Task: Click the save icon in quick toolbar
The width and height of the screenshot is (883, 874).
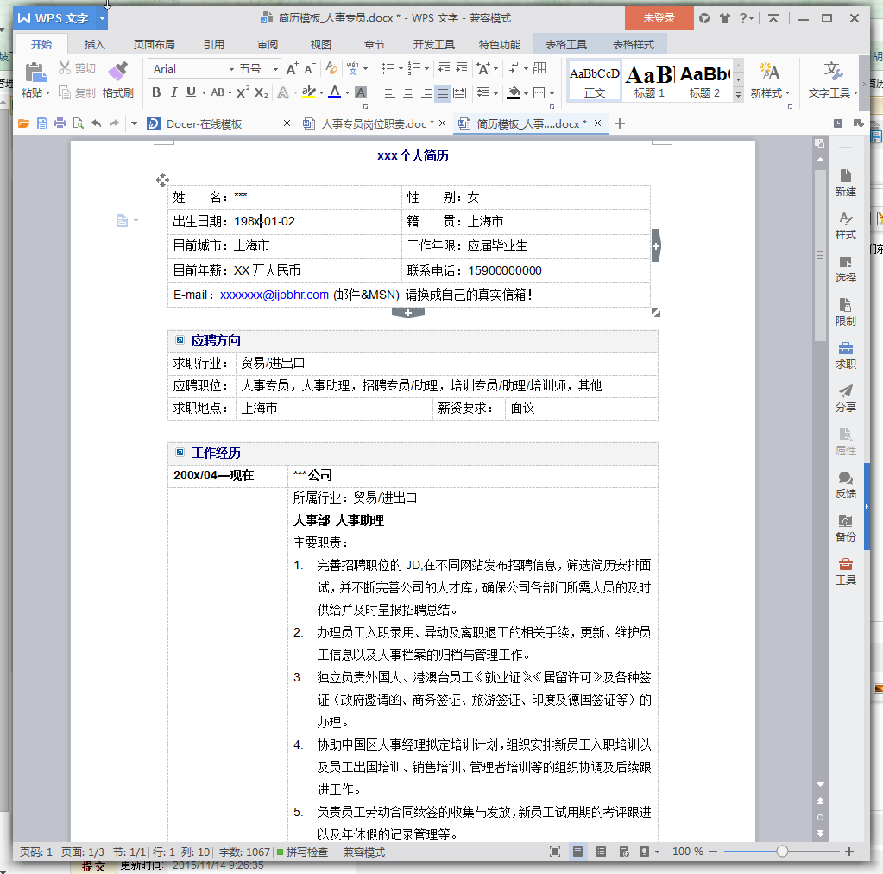Action: pyautogui.click(x=42, y=123)
